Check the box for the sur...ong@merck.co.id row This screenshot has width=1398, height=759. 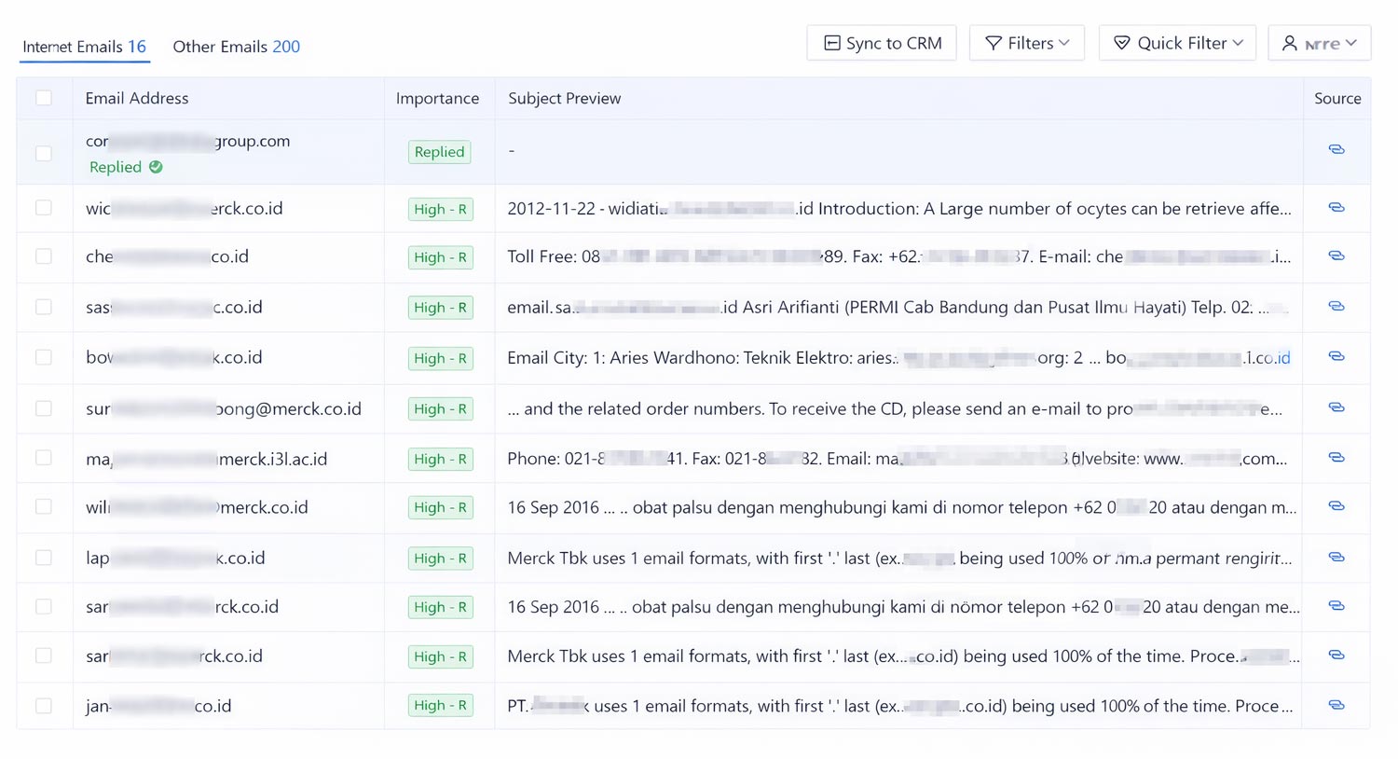pos(44,408)
